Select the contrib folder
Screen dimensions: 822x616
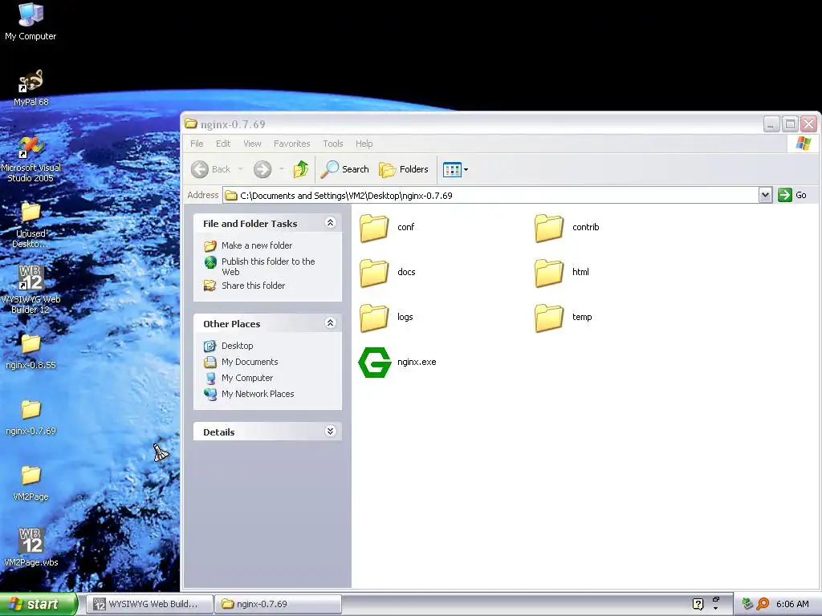point(567,228)
